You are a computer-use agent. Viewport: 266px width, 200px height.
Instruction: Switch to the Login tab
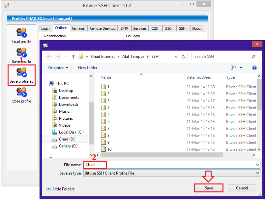click(x=45, y=28)
